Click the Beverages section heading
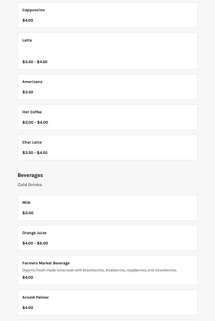Screen dimensions: 215x321 (x=30, y=175)
